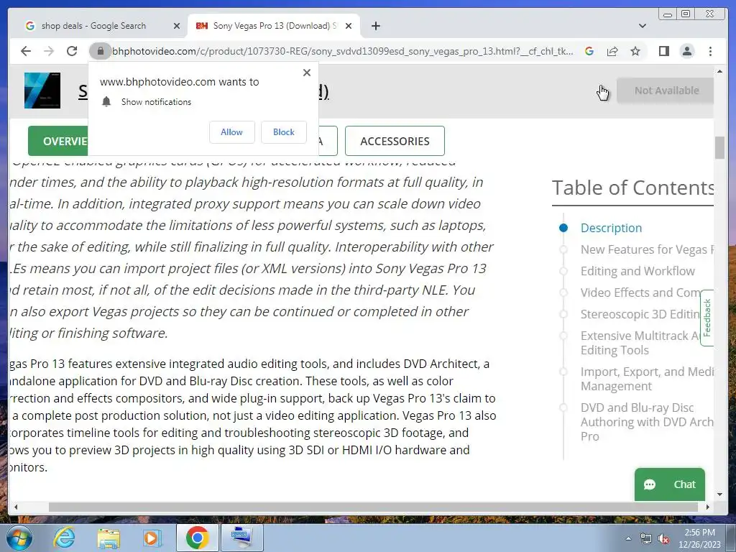Click the muted volume tray icon

click(x=663, y=539)
